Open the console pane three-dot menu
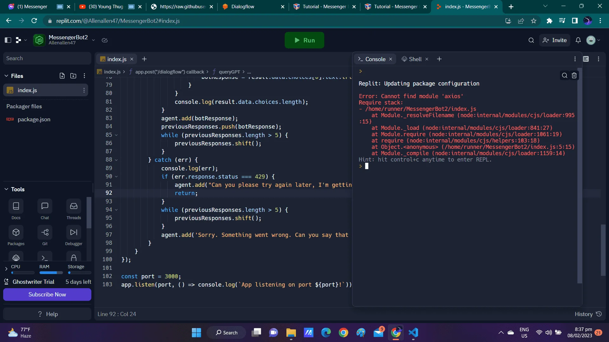 [x=575, y=59]
